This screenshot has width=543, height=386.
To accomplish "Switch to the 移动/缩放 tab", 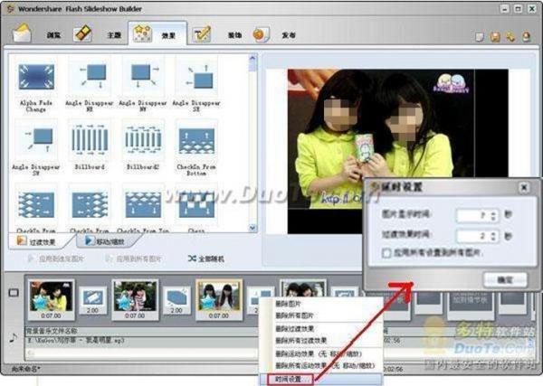I will 108,241.
